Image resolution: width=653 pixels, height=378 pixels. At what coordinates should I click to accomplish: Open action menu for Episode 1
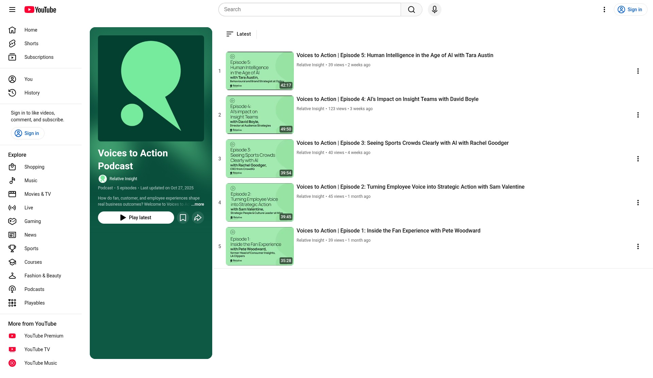[638, 246]
